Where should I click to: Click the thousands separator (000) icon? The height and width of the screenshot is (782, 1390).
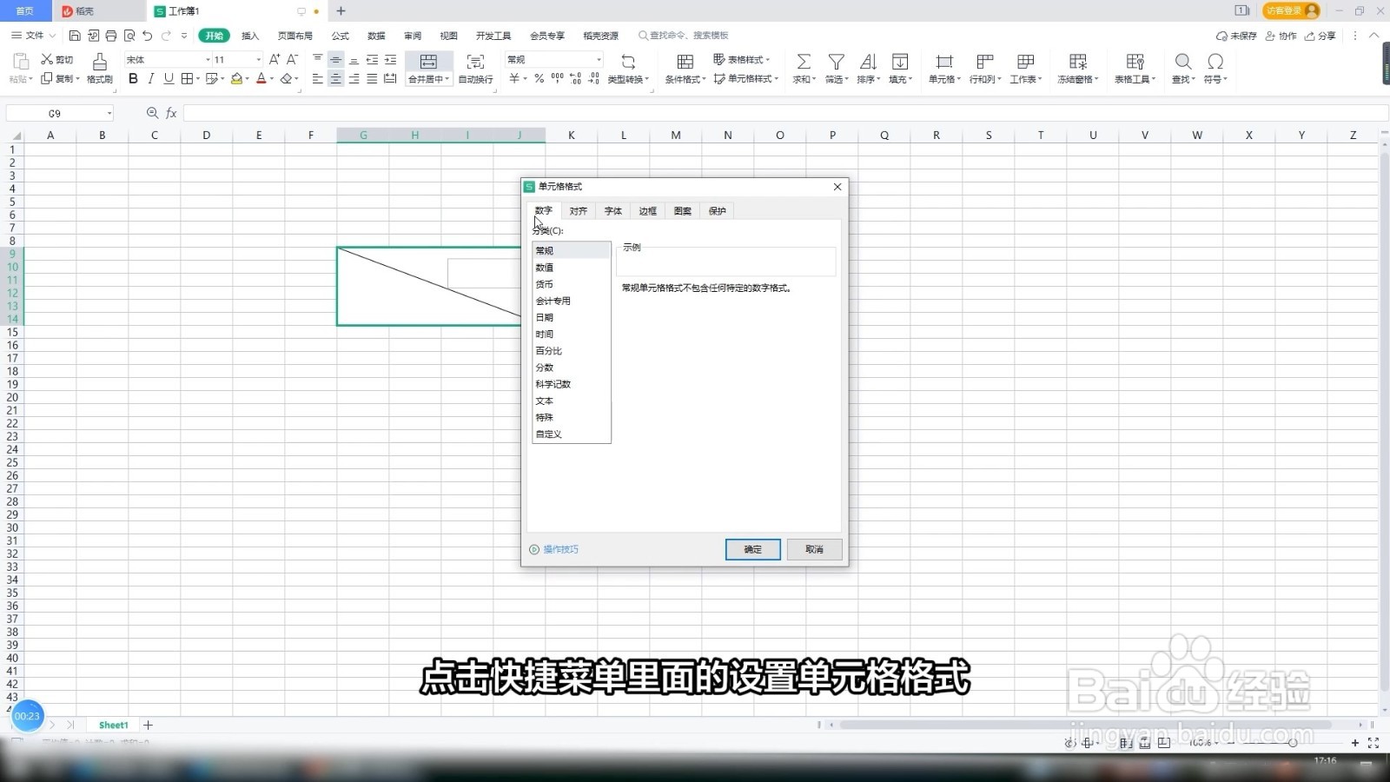557,78
